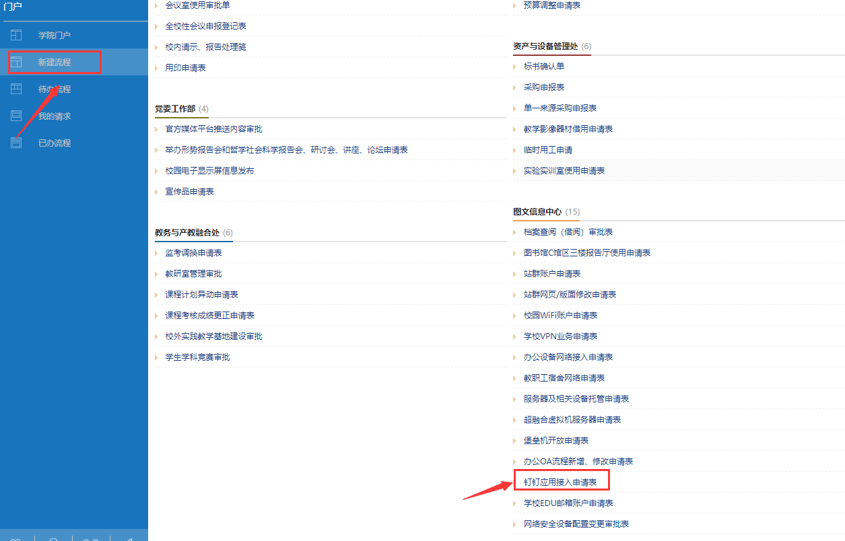Open 课程考核成绩更正申请表
The image size is (845, 541).
coord(209,315)
